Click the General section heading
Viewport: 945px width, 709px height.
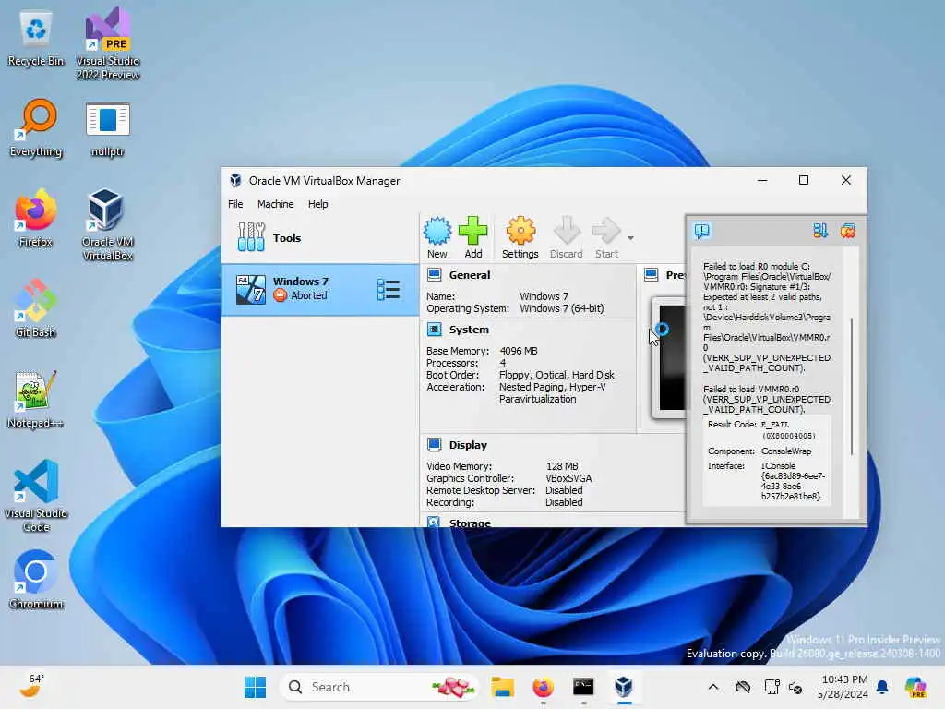click(469, 275)
